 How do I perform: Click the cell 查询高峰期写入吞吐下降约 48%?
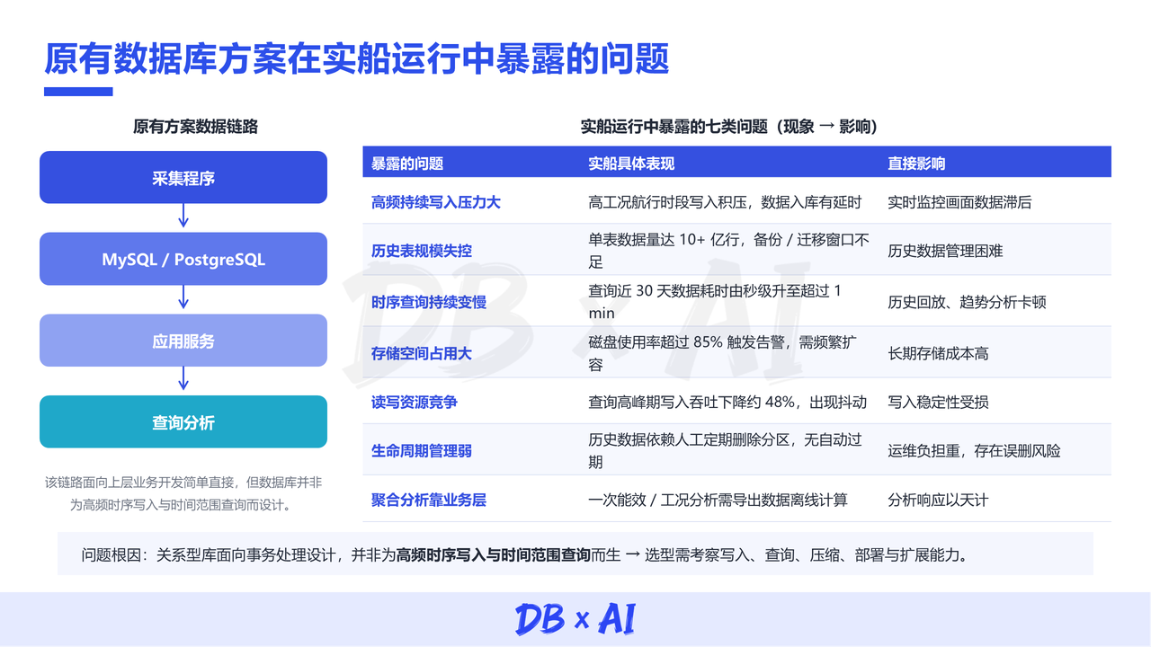(x=727, y=402)
